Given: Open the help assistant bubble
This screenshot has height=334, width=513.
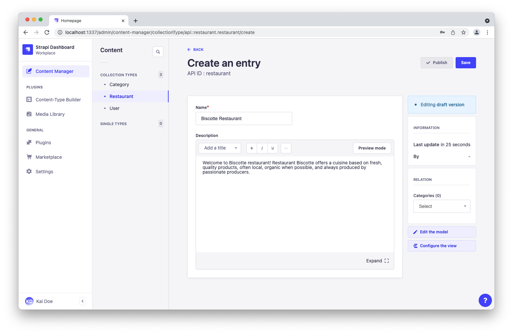Looking at the screenshot, I should click(x=485, y=300).
